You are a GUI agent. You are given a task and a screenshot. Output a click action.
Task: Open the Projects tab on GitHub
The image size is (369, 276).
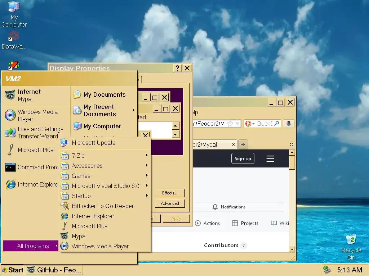coord(245,223)
